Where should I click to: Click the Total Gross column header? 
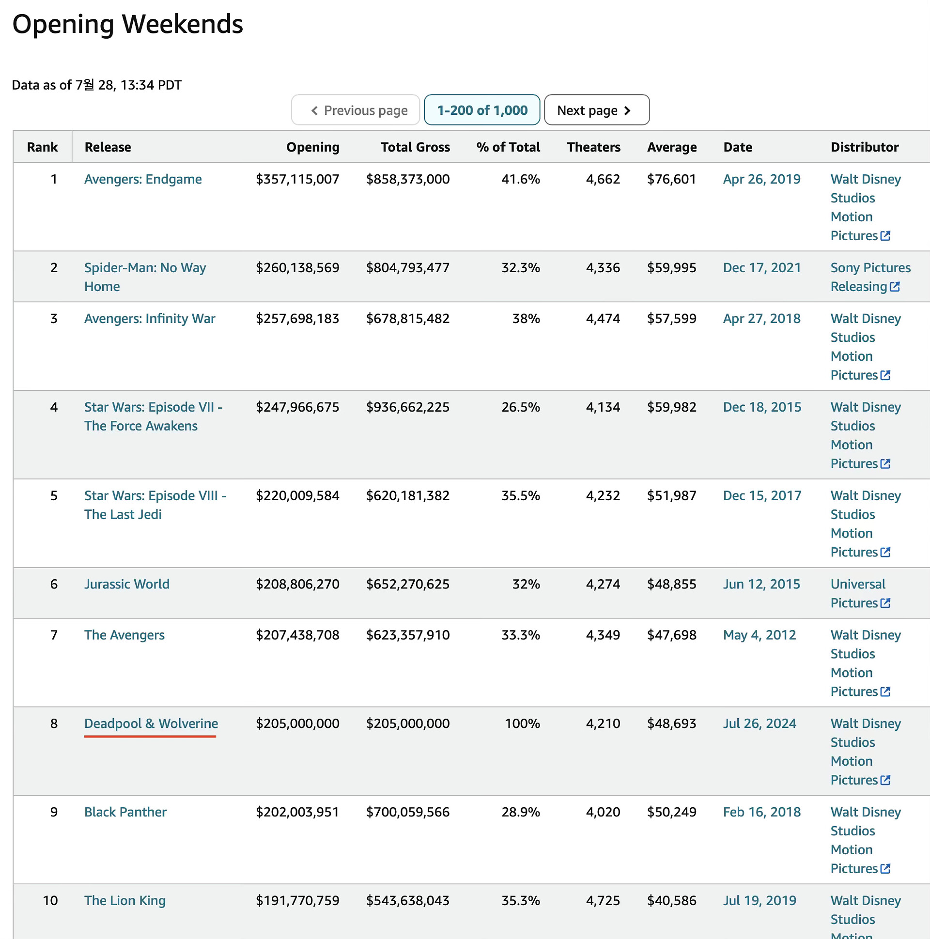[415, 147]
